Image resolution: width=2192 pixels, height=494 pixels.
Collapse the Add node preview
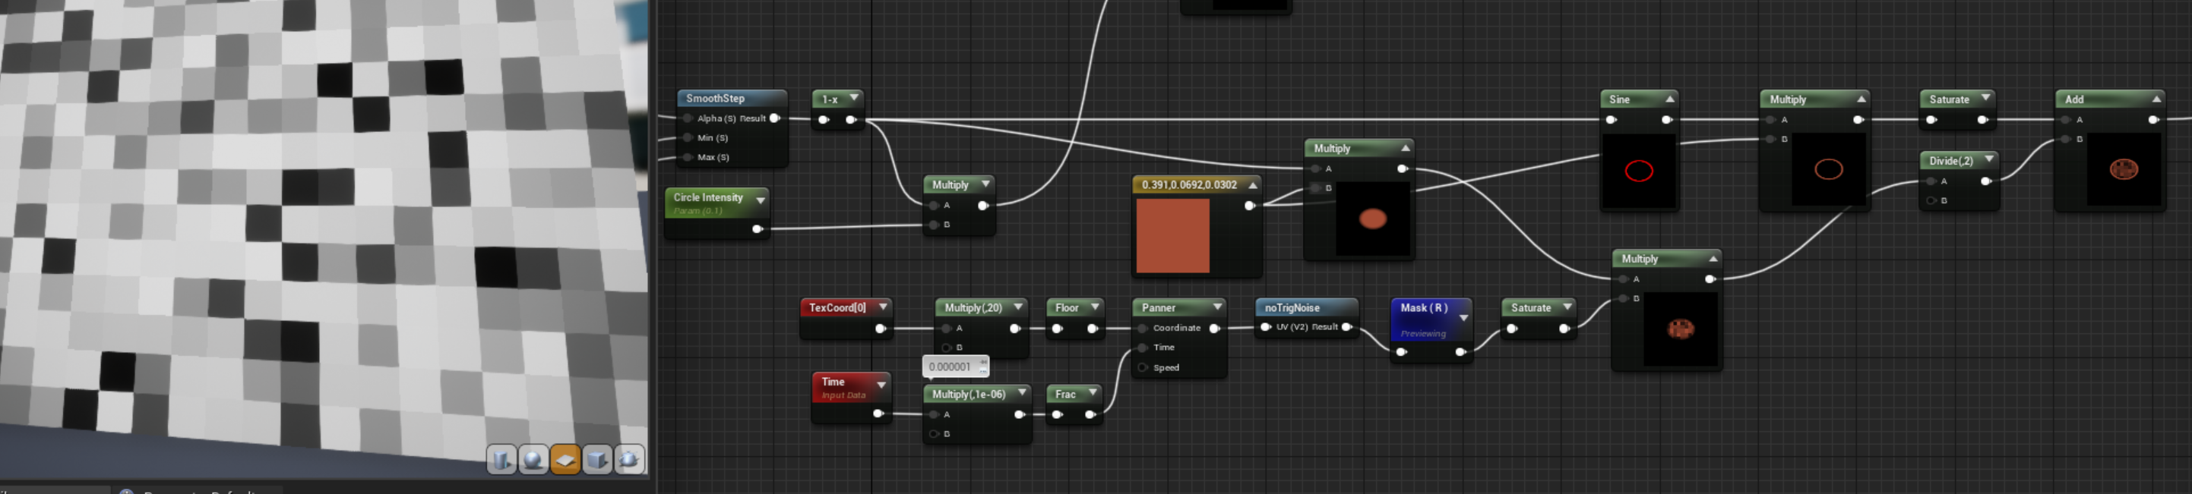tap(2156, 99)
